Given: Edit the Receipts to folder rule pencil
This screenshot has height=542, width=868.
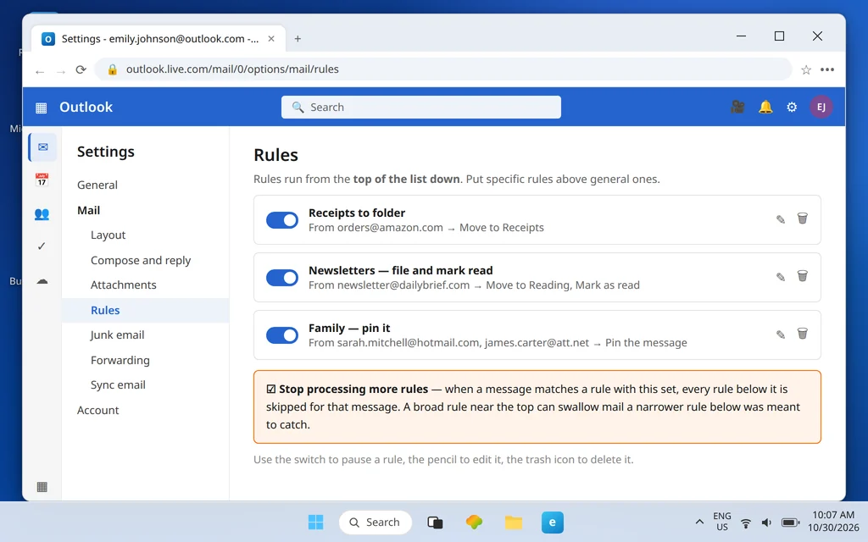Looking at the screenshot, I should 781,219.
